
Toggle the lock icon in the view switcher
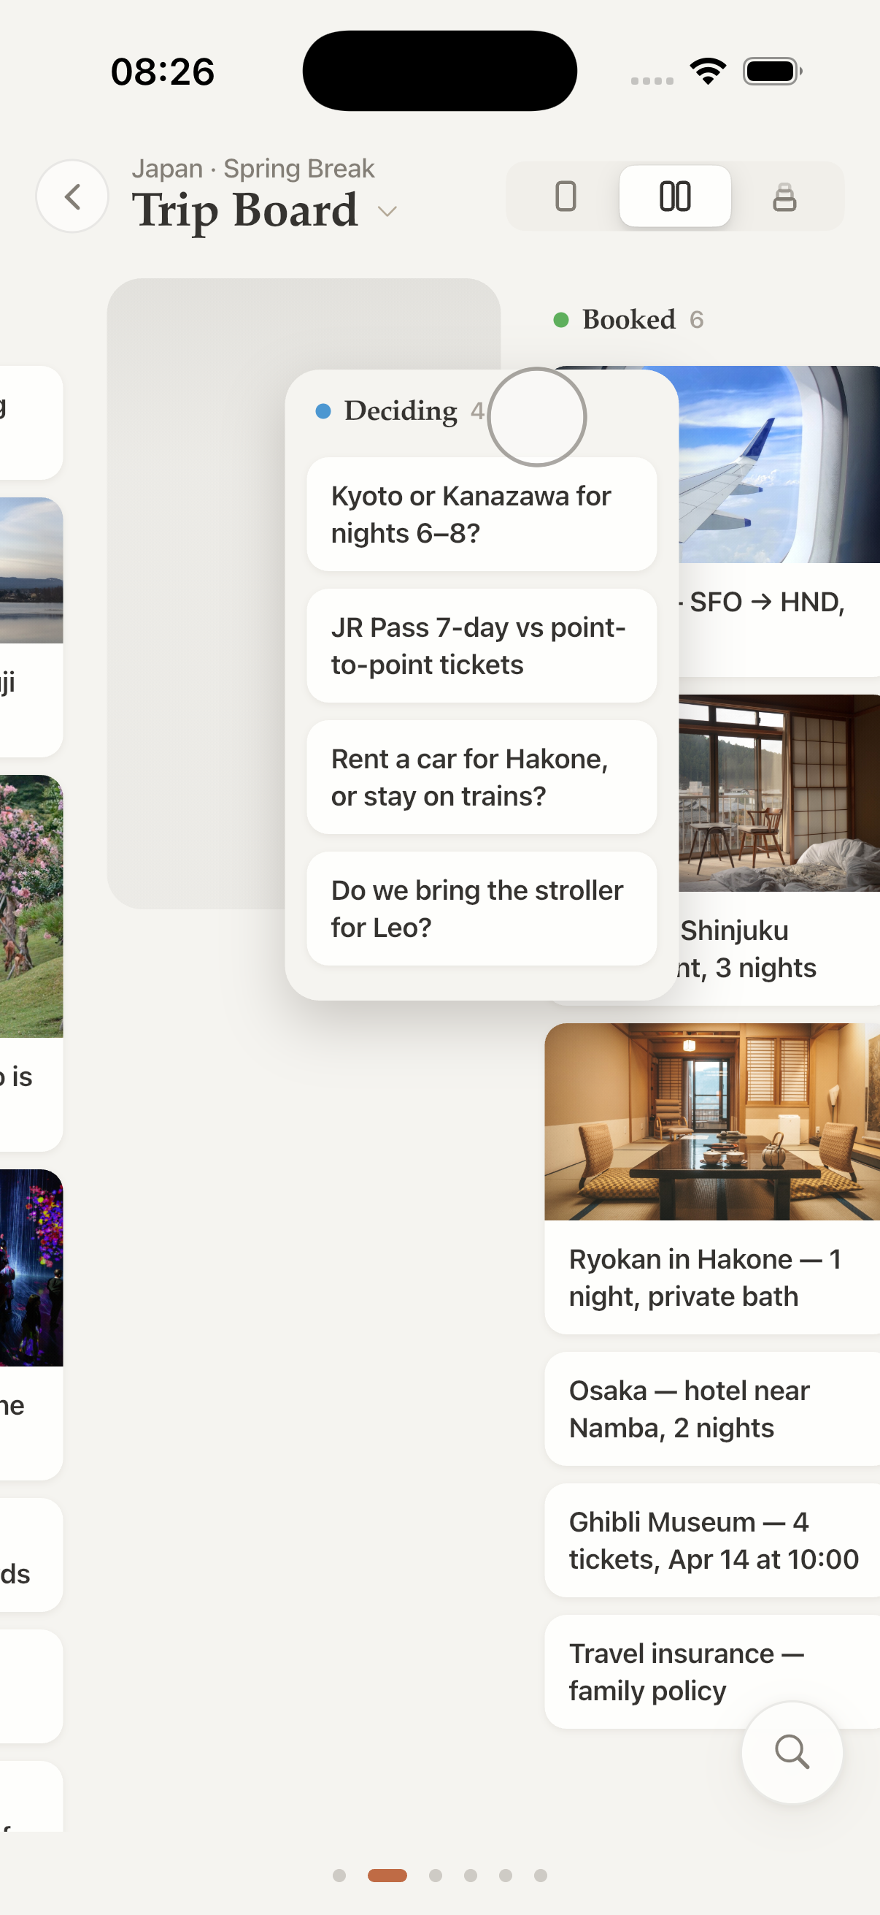click(x=784, y=197)
